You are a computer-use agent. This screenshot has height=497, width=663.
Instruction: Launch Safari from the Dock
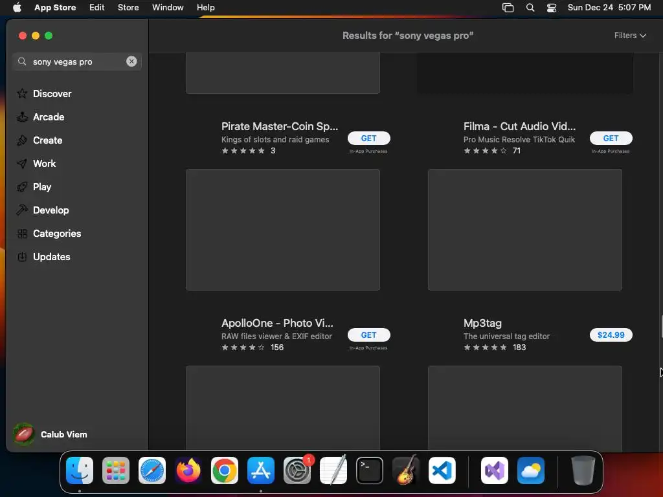pos(152,470)
